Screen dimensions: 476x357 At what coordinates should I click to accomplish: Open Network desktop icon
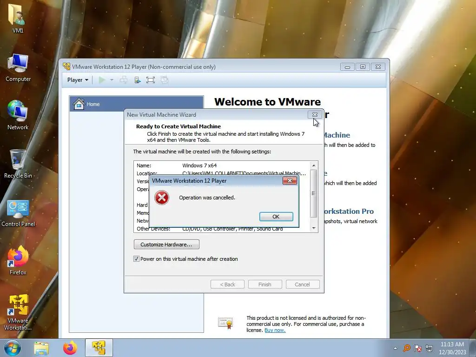pos(18,115)
